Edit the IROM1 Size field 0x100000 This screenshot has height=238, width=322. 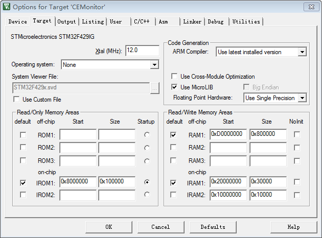pos(117,182)
